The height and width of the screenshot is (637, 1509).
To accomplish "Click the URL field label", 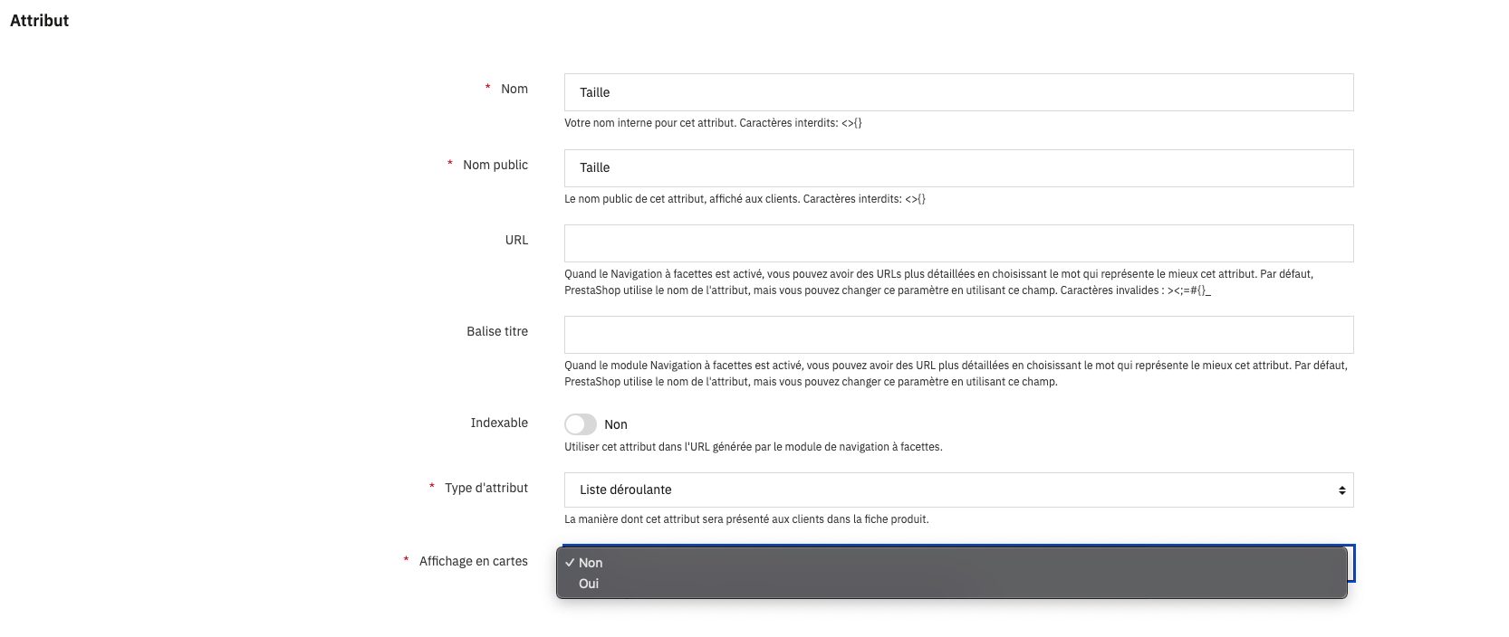I will (x=516, y=240).
